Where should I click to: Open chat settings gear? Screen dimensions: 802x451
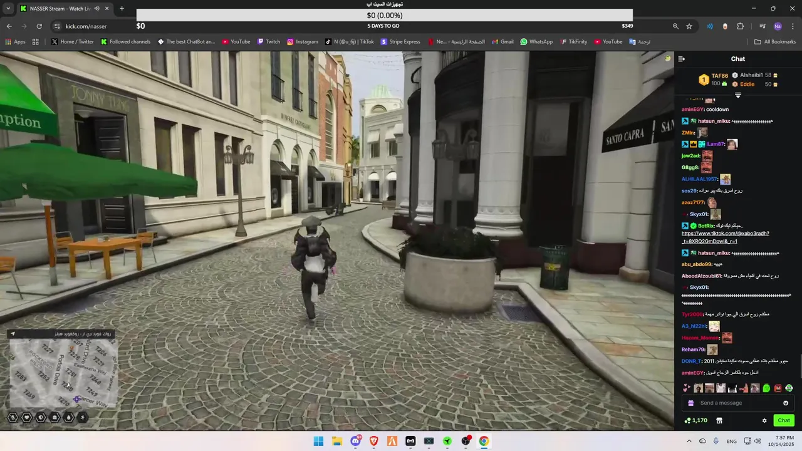tap(764, 420)
